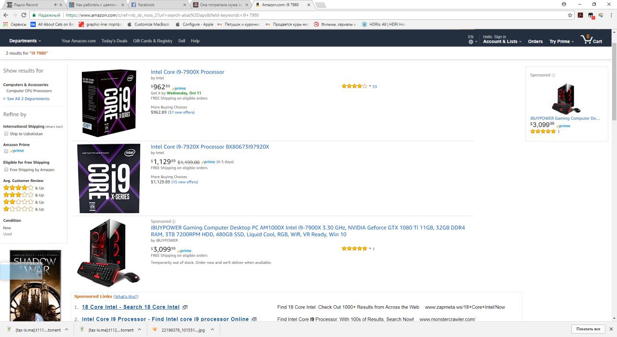Open Intel Core i9-7920X Processor BX80673I97920X title

click(210, 147)
